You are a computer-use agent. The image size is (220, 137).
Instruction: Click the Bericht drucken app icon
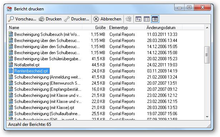coord(9,9)
